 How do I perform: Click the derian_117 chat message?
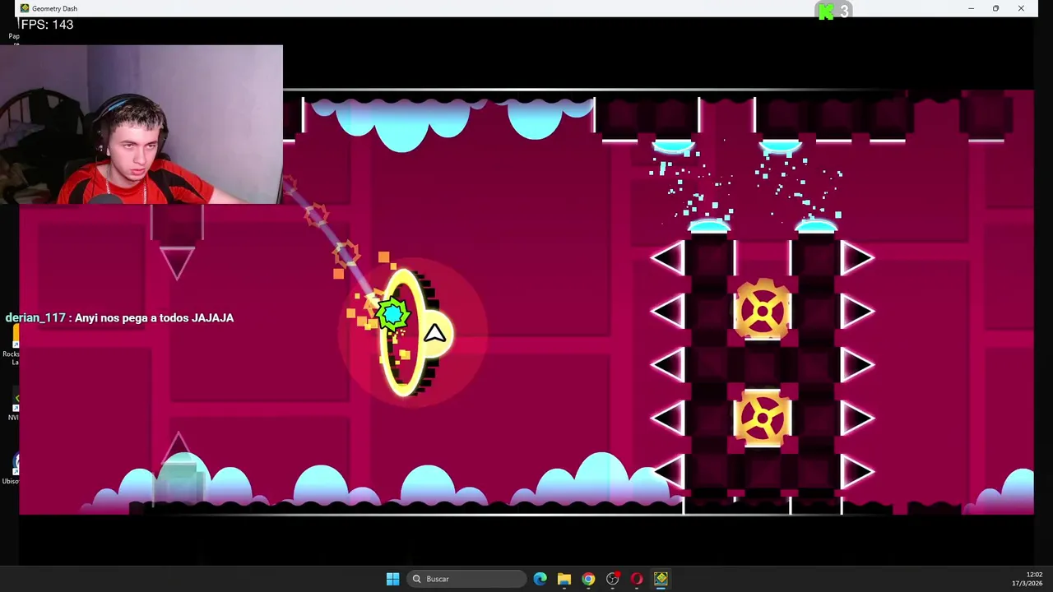(x=119, y=317)
